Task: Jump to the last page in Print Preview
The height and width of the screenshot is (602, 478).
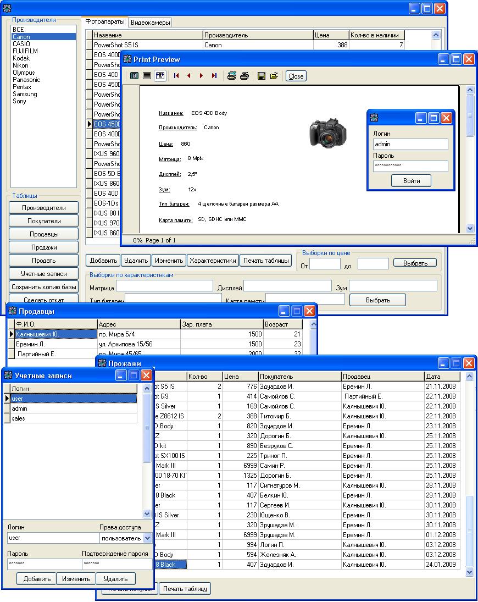Action: [x=214, y=76]
